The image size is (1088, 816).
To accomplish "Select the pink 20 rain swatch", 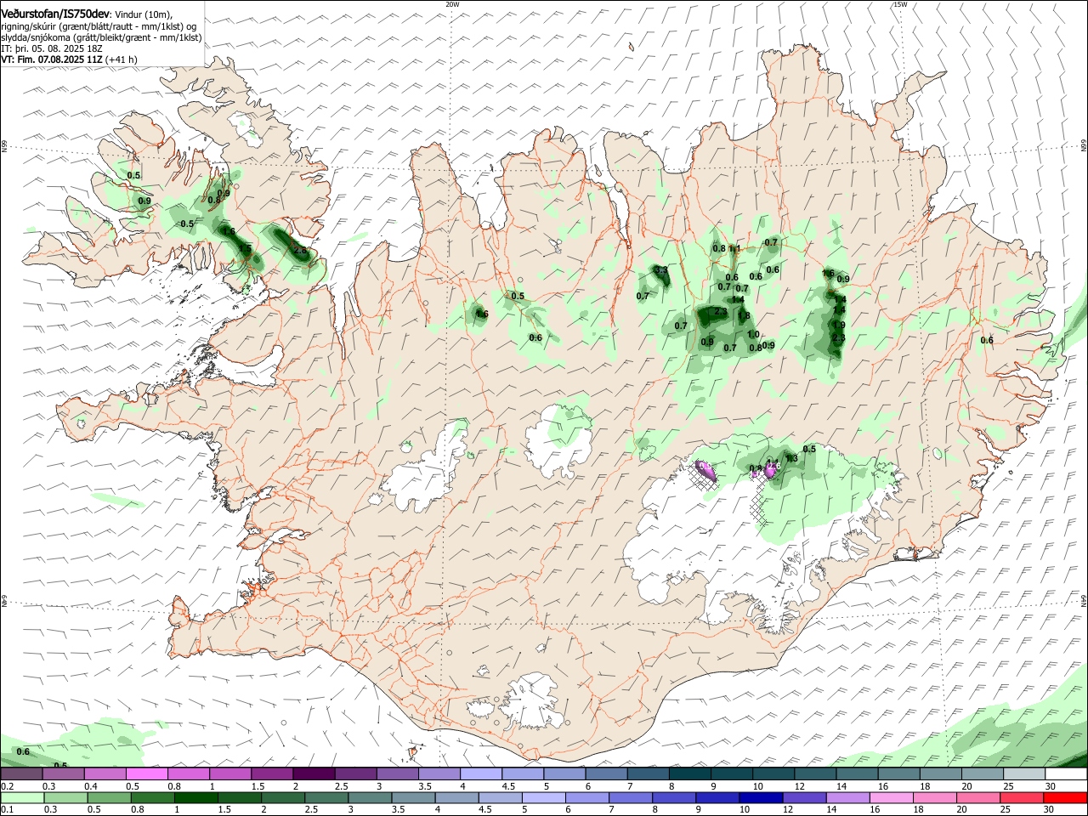I will click(x=978, y=797).
